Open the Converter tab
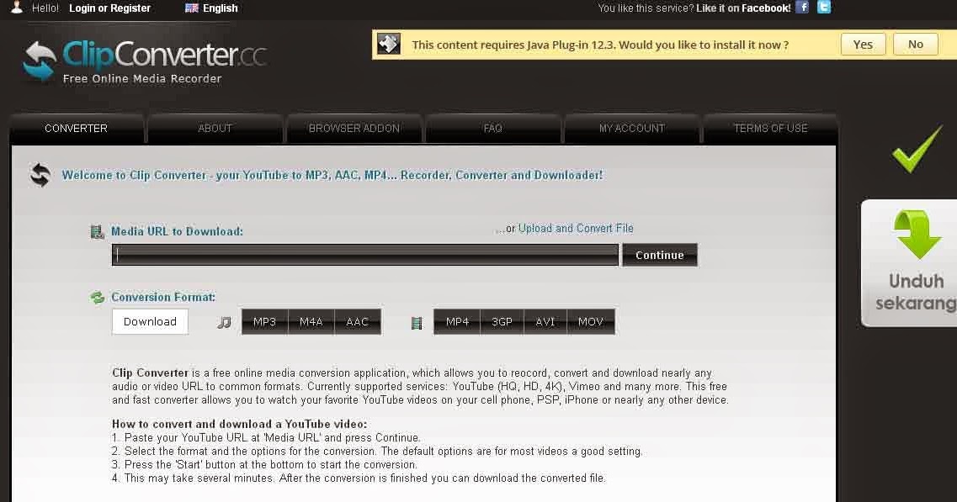957x502 pixels. coord(77,129)
